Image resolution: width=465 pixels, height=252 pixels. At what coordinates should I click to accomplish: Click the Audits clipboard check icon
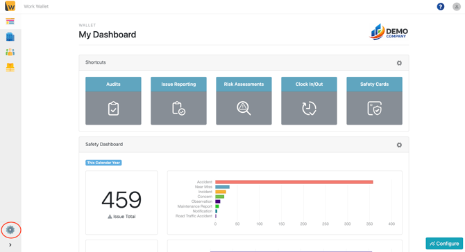click(113, 108)
